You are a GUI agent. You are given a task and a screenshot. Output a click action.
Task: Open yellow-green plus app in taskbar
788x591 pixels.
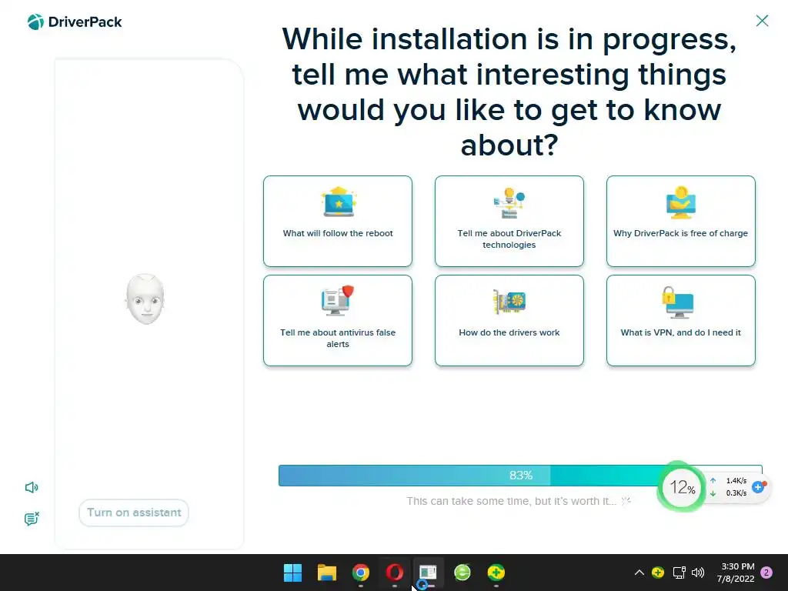pos(496,573)
